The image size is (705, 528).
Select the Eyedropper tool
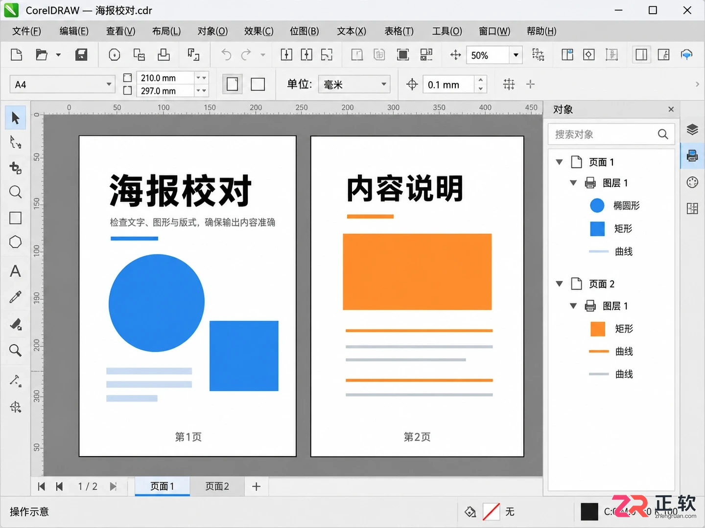point(16,297)
